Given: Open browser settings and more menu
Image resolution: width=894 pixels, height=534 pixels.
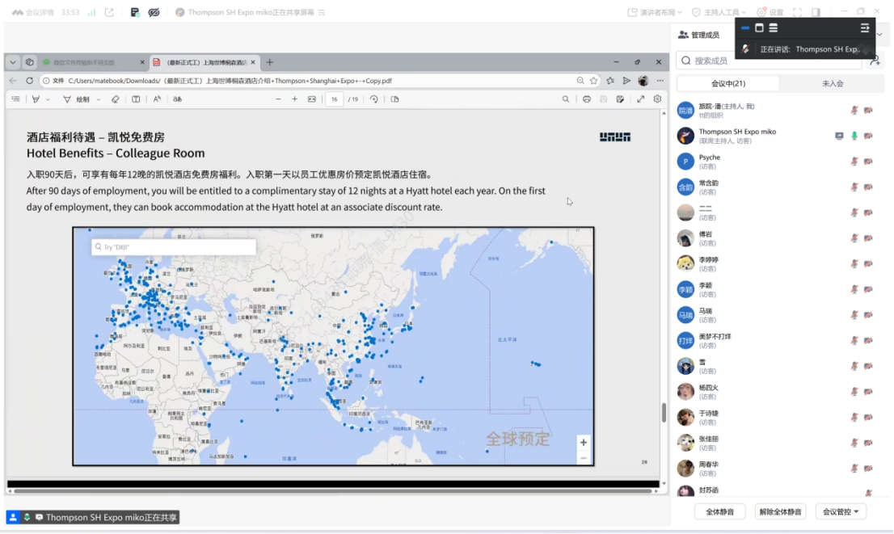Looking at the screenshot, I should 660,81.
